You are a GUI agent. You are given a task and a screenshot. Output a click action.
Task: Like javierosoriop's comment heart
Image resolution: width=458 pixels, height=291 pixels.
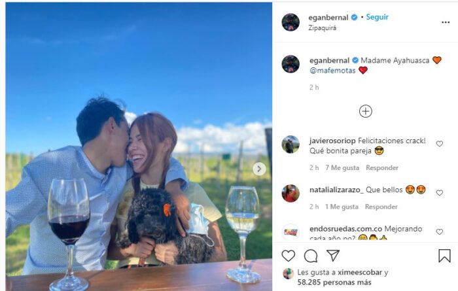(x=439, y=144)
